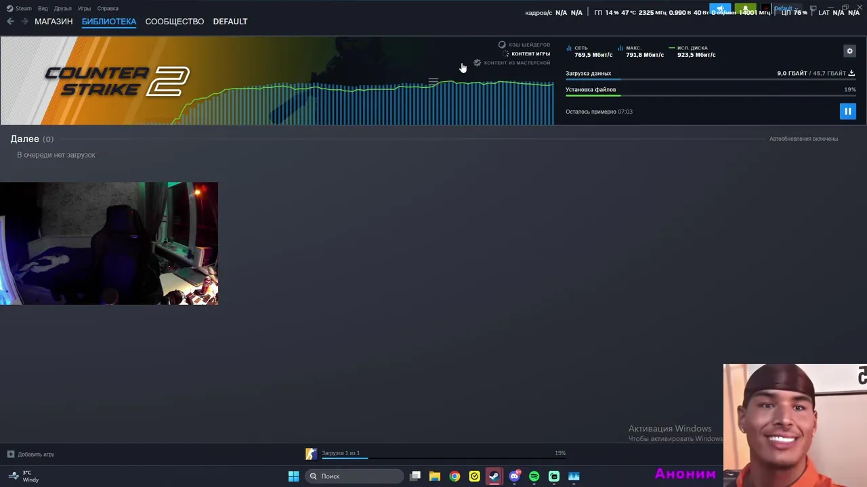Open the blue monitor app in taskbar
This screenshot has width=867, height=487.
pyautogui.click(x=574, y=476)
